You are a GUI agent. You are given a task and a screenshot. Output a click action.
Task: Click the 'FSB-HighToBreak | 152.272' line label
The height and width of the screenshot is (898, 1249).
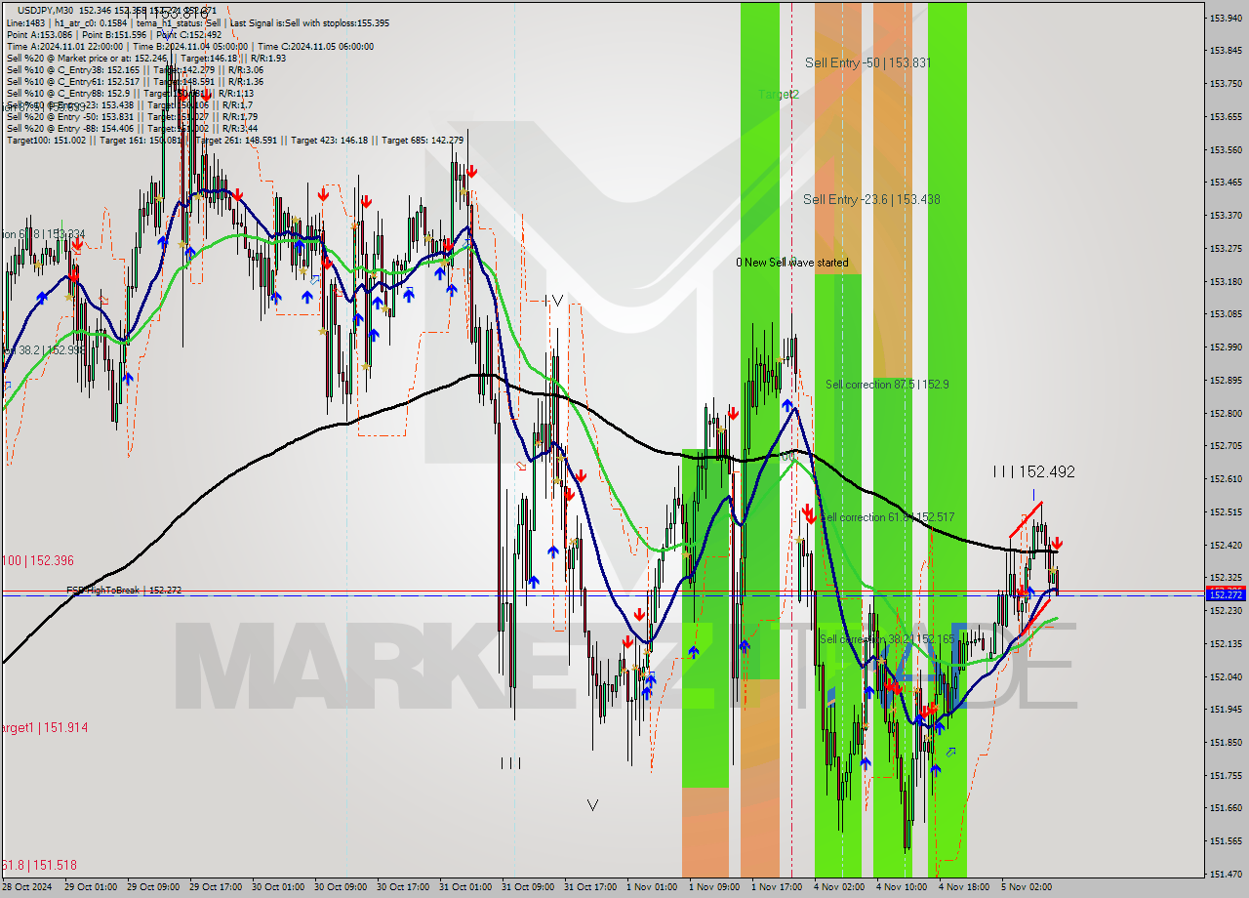(x=124, y=591)
